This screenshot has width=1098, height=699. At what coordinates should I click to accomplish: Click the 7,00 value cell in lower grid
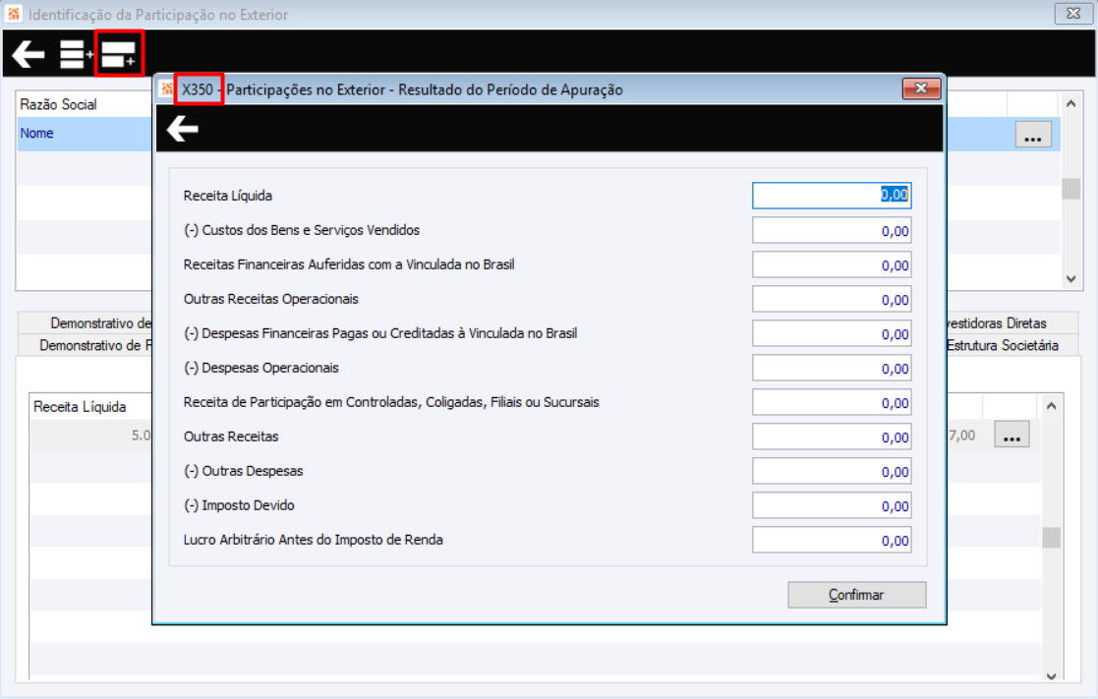pos(963,435)
